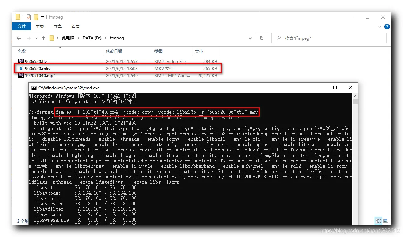
Task: Sort files by 大小 column
Action: coord(199,51)
